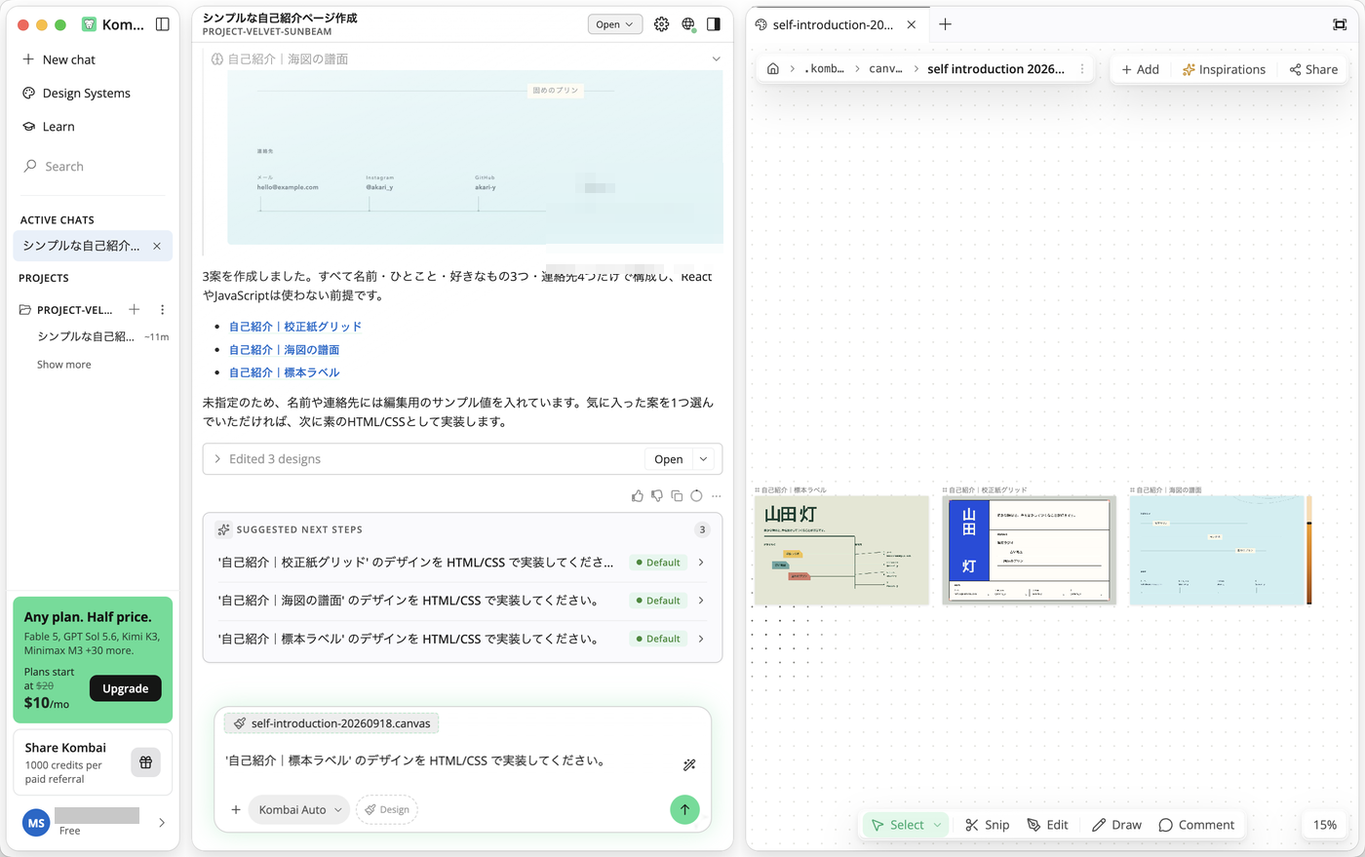Like the response with thumbs up
This screenshot has width=1365, height=857.
pos(638,496)
